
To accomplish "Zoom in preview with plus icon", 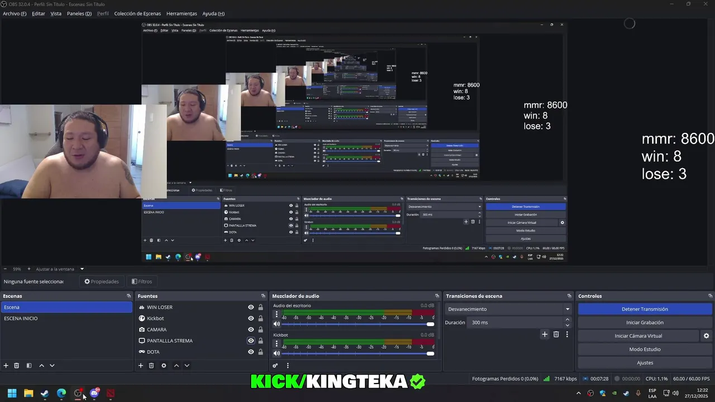I will click(x=29, y=269).
